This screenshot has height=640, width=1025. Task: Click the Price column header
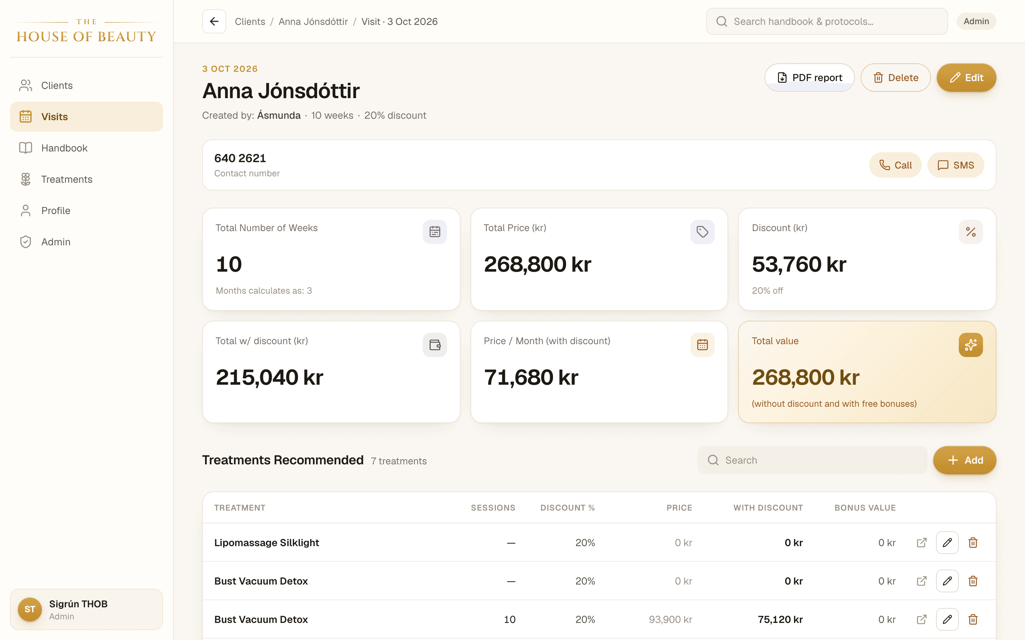679,508
